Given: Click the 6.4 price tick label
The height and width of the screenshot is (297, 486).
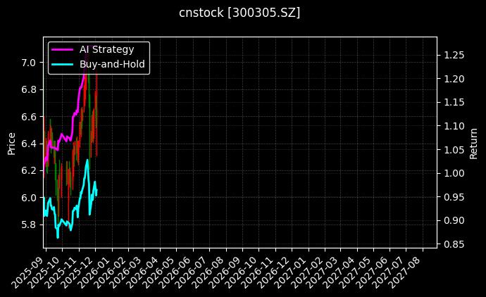Looking at the screenshot, I should [28, 144].
